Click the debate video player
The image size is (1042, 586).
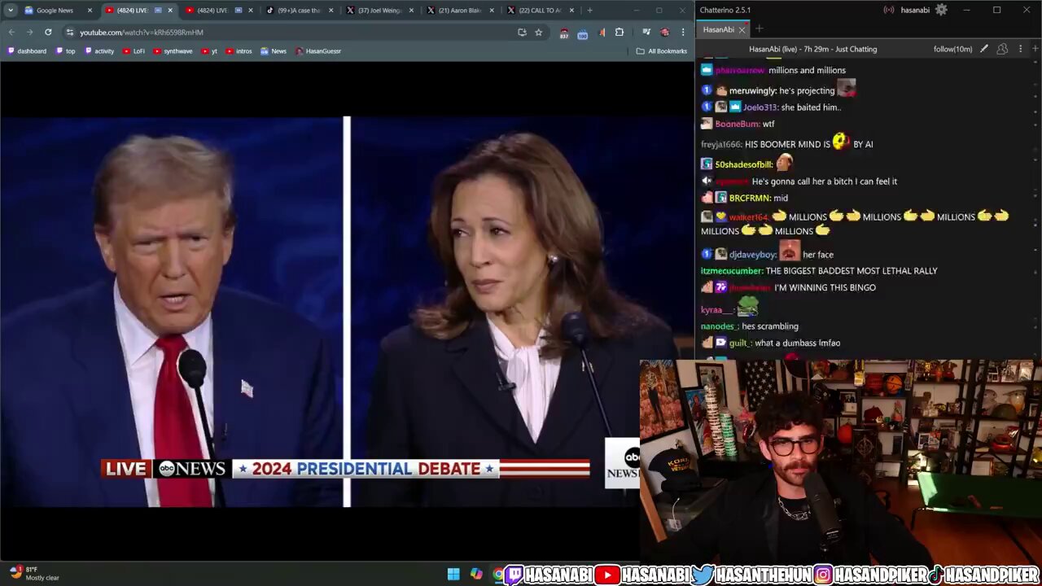(346, 311)
